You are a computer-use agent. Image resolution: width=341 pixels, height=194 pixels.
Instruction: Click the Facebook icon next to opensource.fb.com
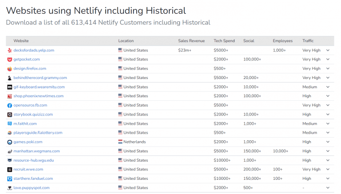(x=10, y=105)
